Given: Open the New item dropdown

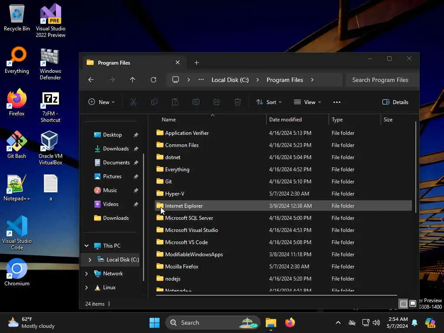Looking at the screenshot, I should click(101, 102).
